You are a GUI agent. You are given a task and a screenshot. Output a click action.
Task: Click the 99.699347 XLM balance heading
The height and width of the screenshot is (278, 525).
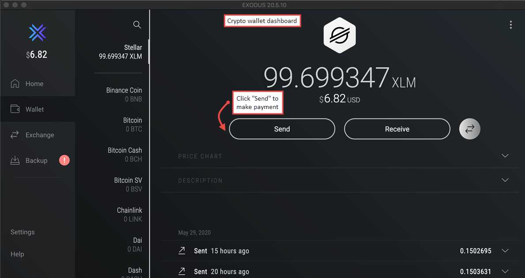340,77
